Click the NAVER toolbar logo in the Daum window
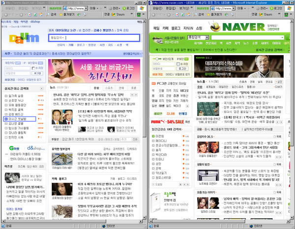295x229 pixels. point(55,8)
